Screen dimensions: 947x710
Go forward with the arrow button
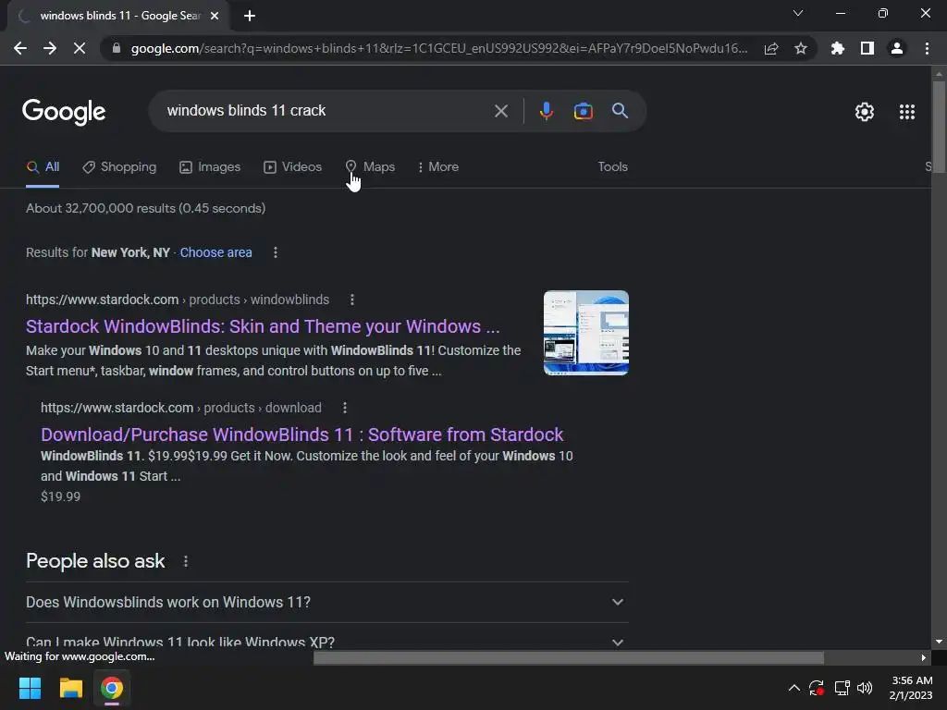pyautogui.click(x=50, y=48)
